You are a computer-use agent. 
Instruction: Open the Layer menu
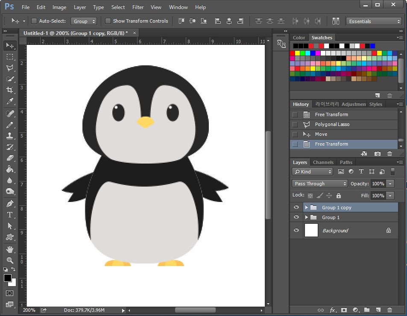pos(80,7)
